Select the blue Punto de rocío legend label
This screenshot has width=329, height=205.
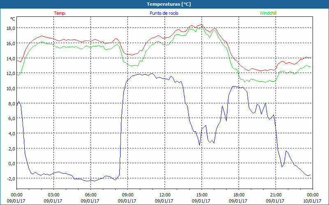click(164, 13)
